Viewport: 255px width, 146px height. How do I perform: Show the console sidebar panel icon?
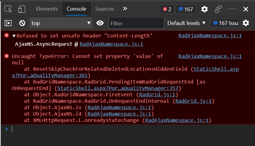point(8,23)
